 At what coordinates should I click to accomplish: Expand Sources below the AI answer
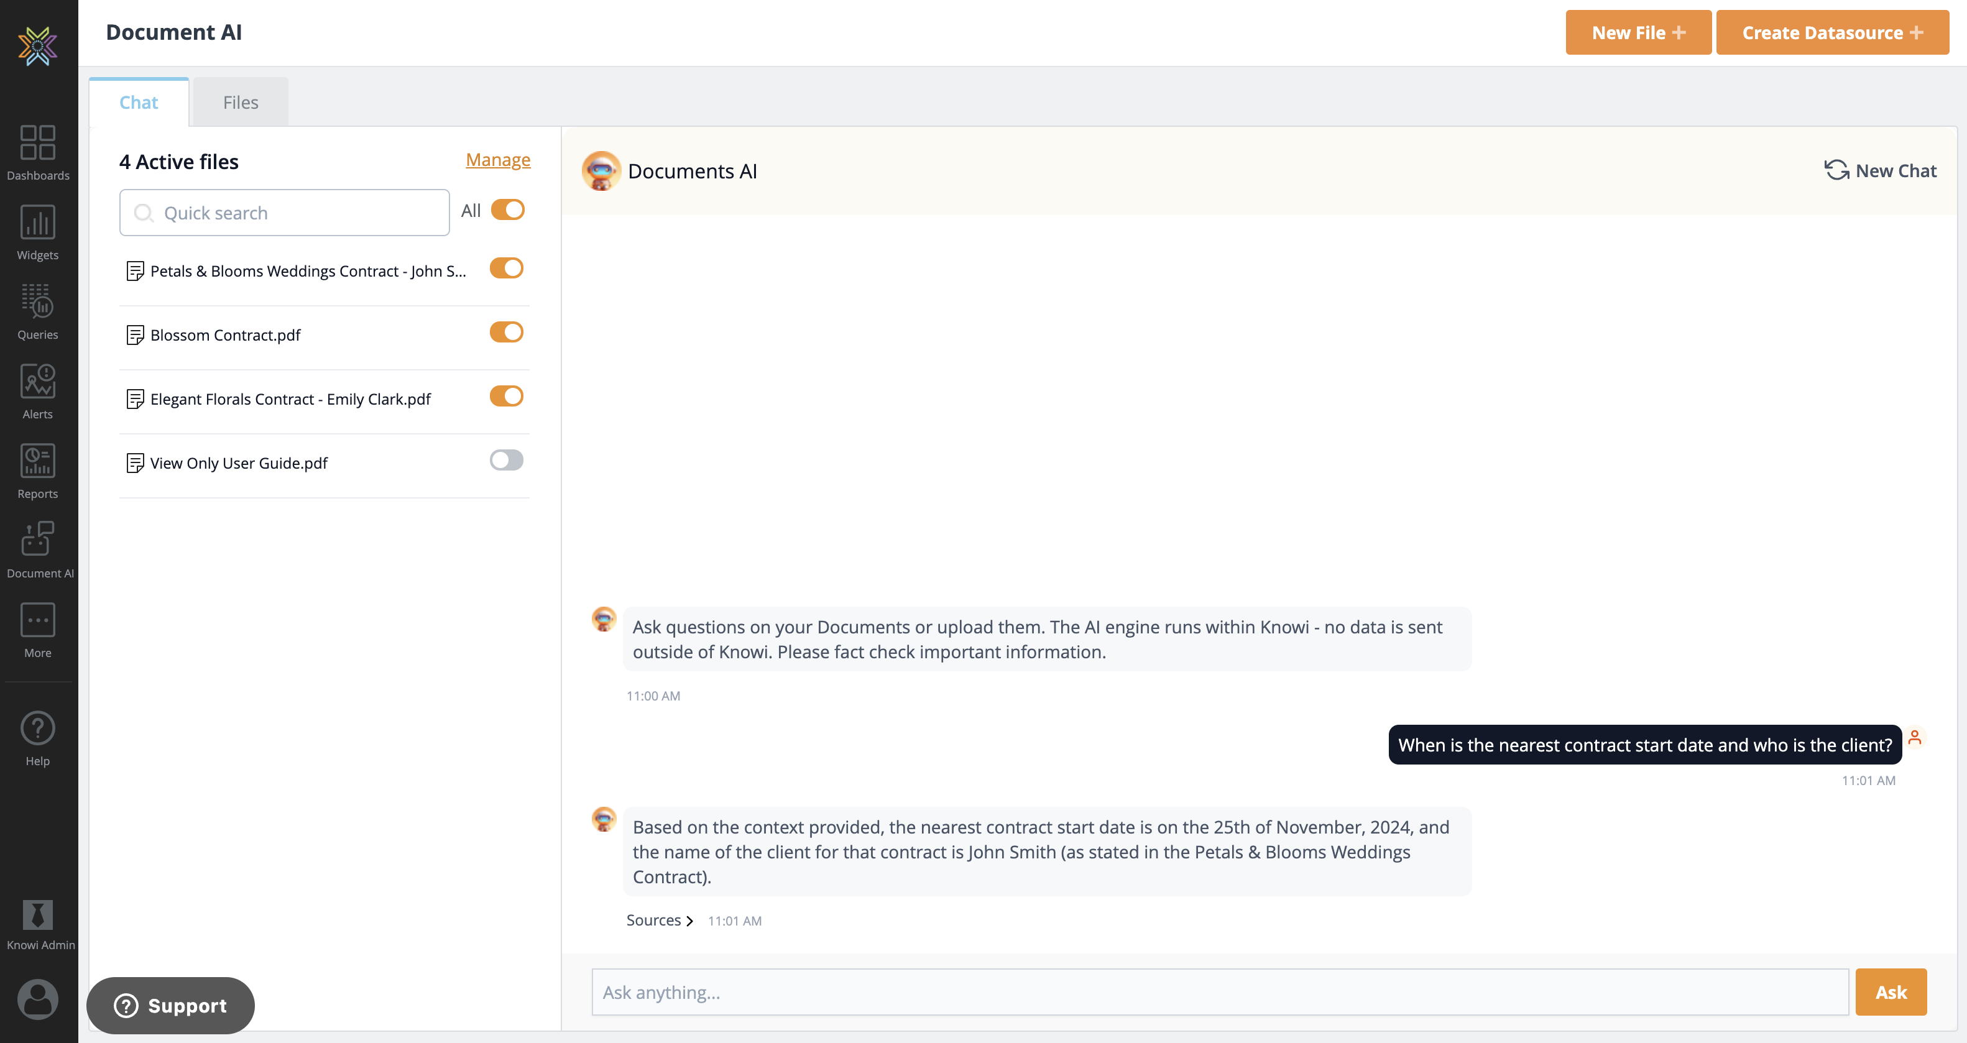click(x=659, y=920)
